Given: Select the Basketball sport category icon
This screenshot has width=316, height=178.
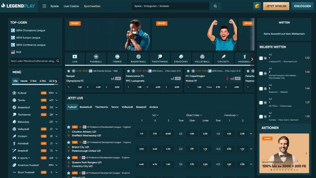Looking at the screenshot, I should [x=139, y=59].
